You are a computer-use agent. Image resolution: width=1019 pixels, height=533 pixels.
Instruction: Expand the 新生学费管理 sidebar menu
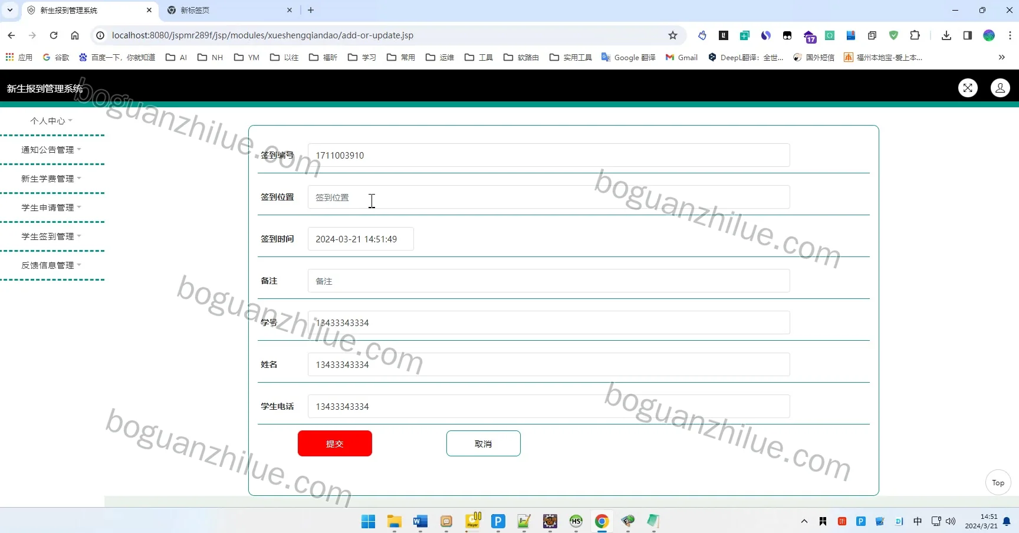tap(51, 179)
